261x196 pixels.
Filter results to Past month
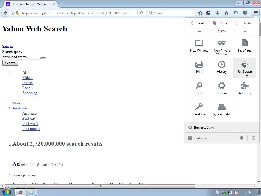coord(31,129)
